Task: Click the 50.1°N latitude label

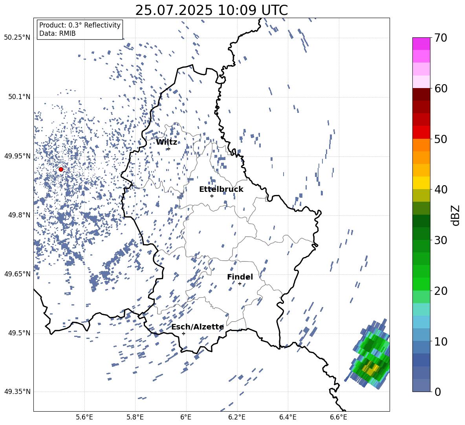Action: pos(19,97)
